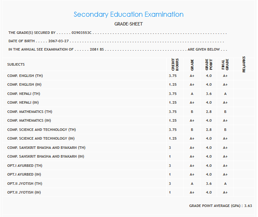Click COMP. SANSKRIT BHASHA AND BYAKARN (TH)
Screen dimensions: 258x217
[x=46, y=148]
